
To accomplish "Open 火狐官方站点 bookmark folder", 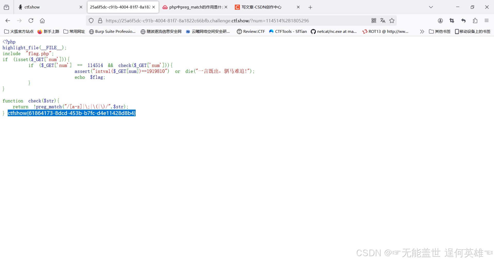I will (x=19, y=31).
